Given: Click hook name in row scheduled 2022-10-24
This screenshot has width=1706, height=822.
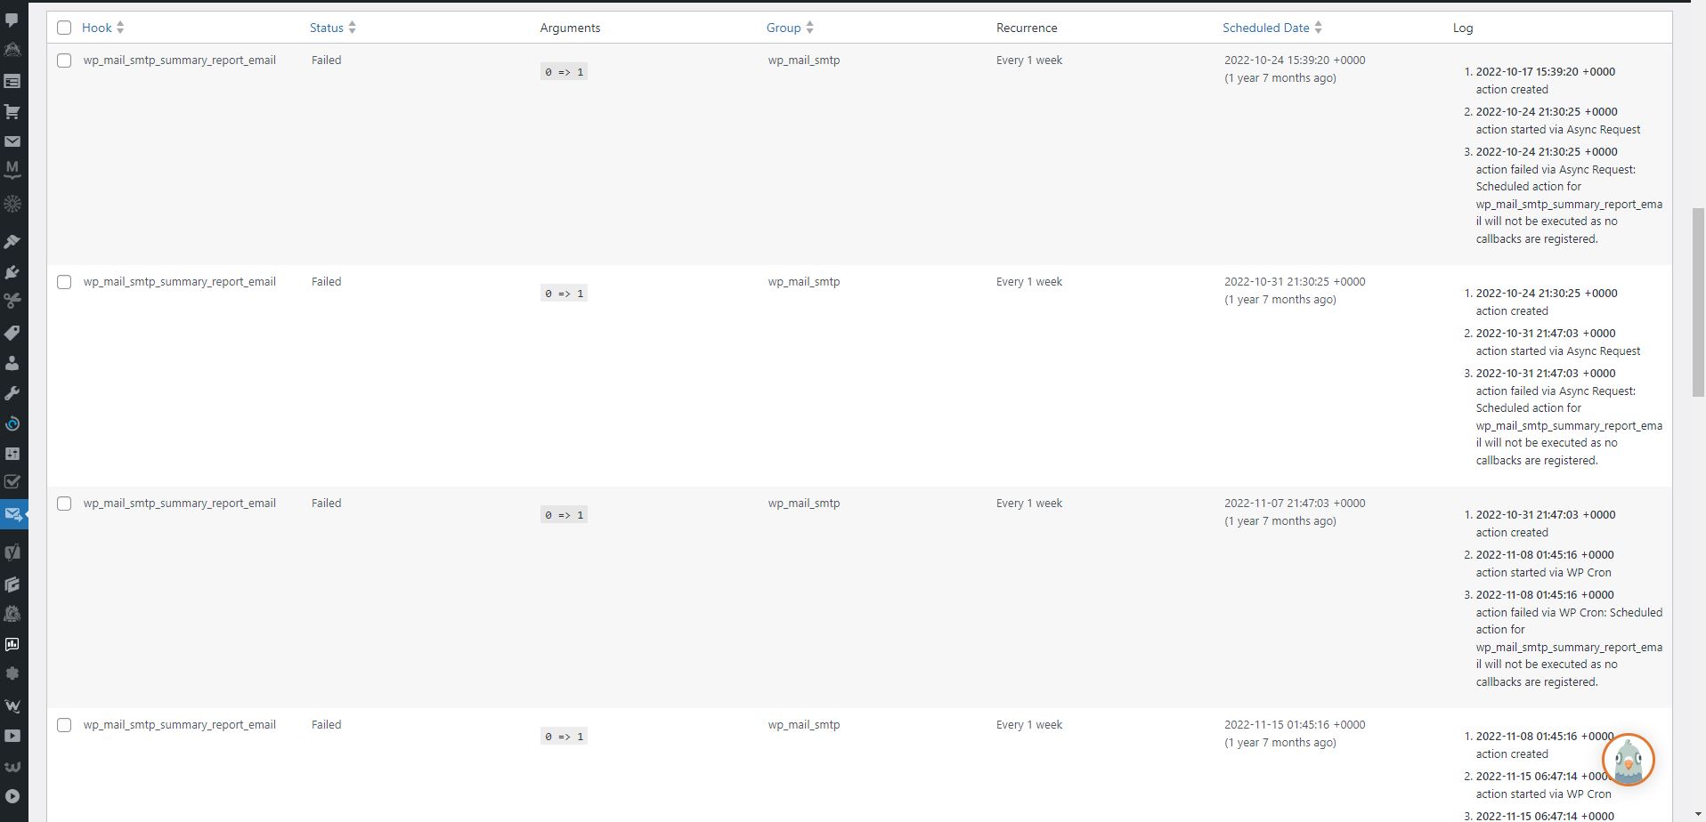Looking at the screenshot, I should (x=180, y=60).
